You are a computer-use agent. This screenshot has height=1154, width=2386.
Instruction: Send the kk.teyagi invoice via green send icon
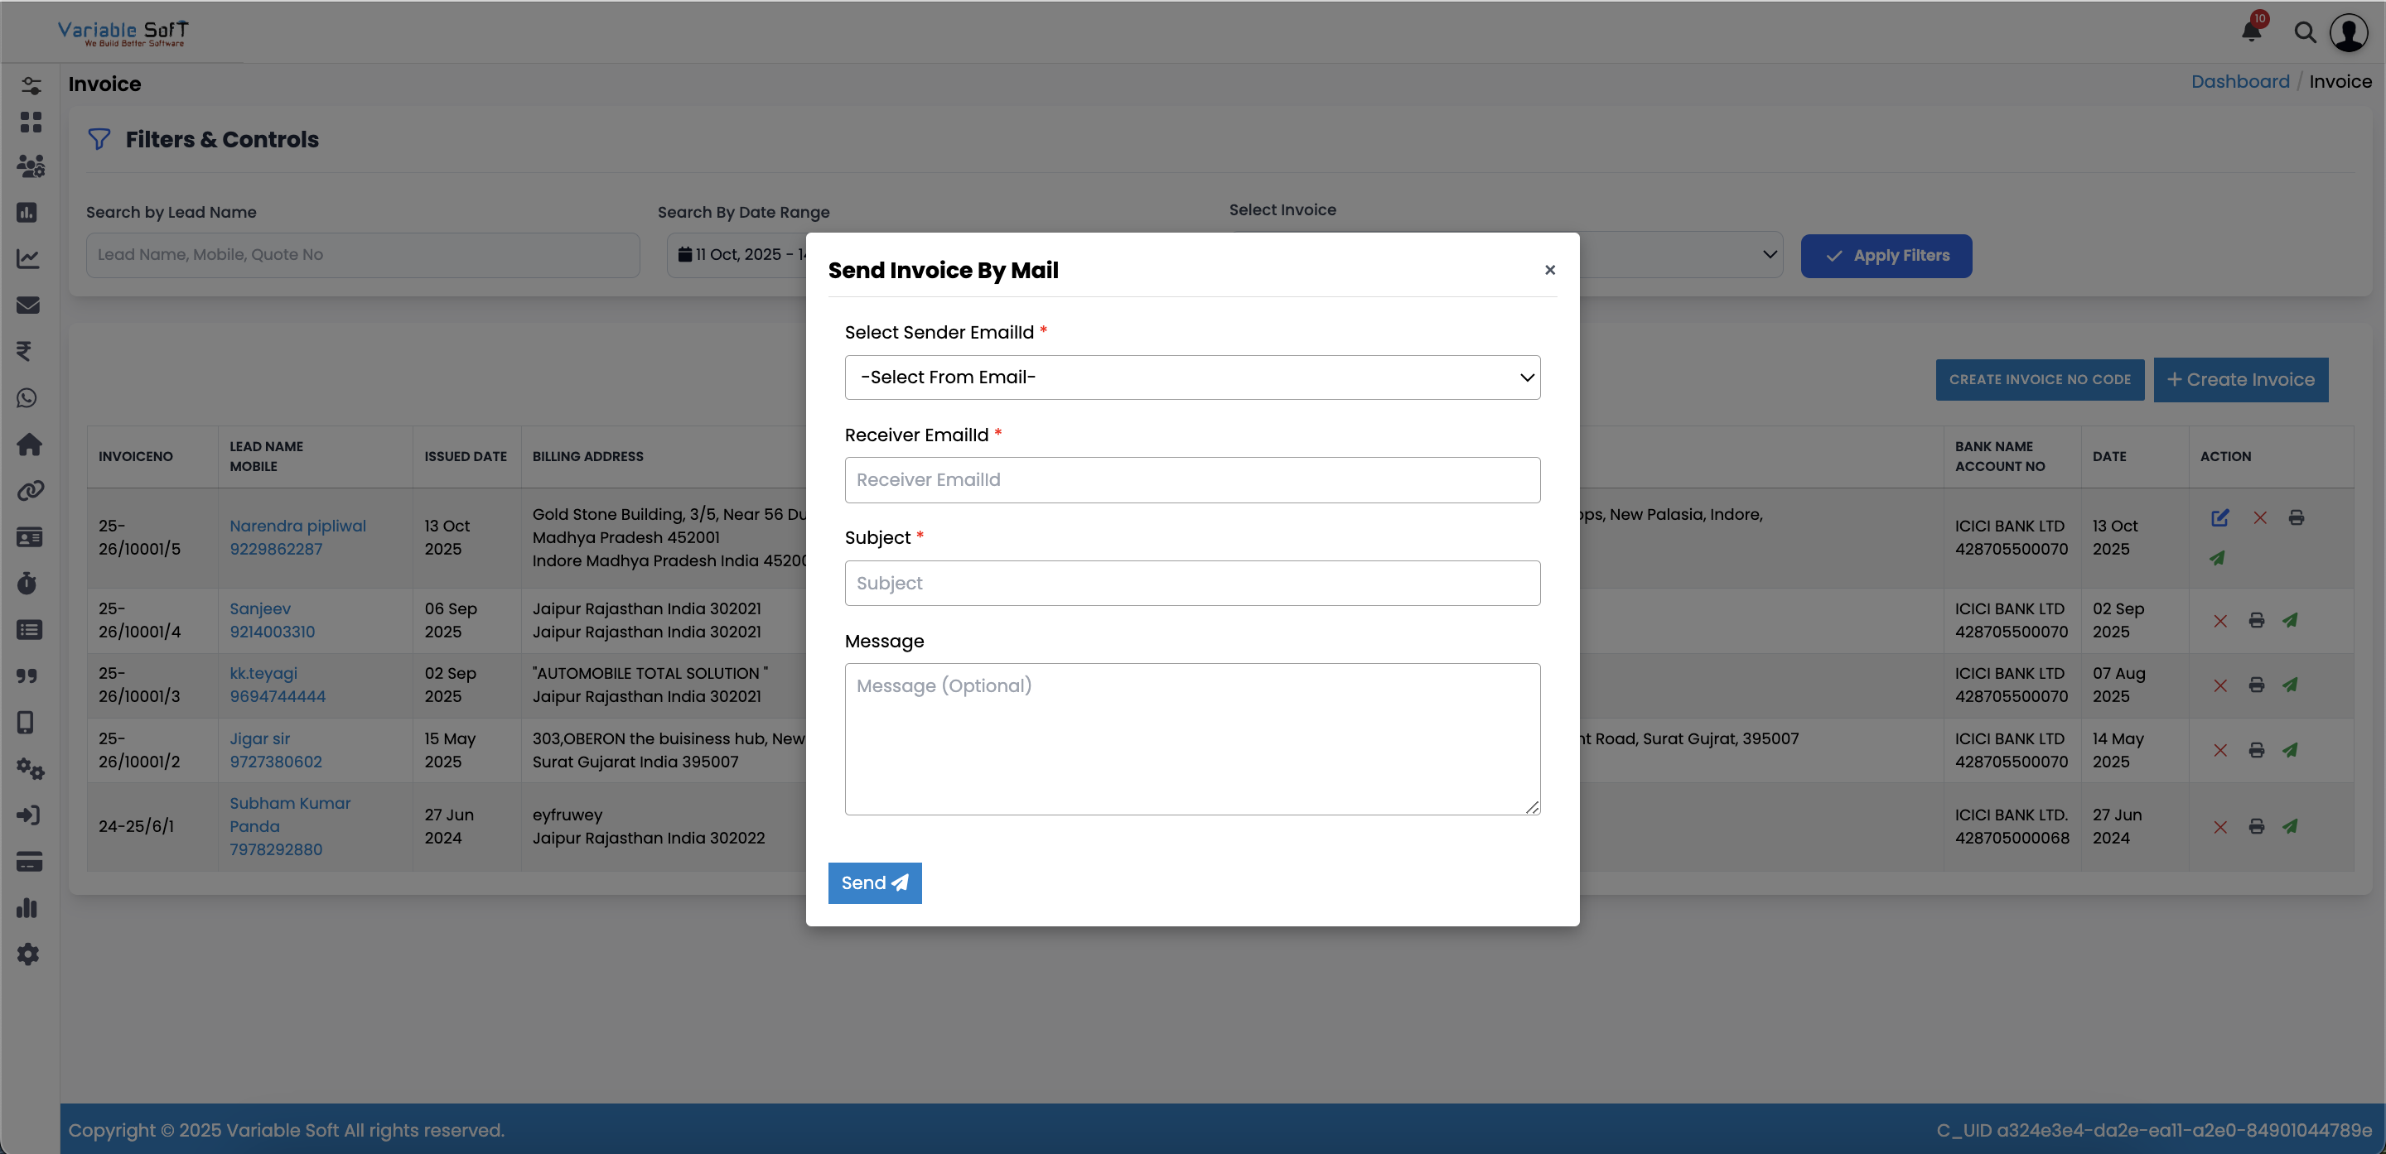point(2292,685)
